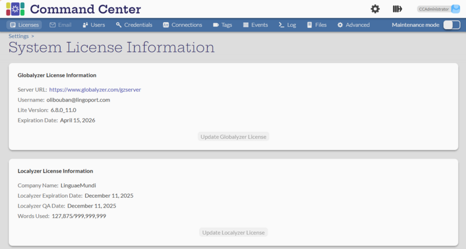The image size is (466, 249).
Task: Open settings via the gear icon
Action: click(375, 9)
